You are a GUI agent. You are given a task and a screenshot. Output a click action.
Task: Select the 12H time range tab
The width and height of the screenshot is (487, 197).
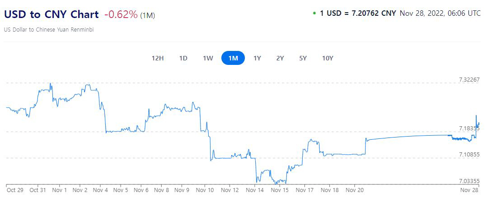tap(158, 58)
